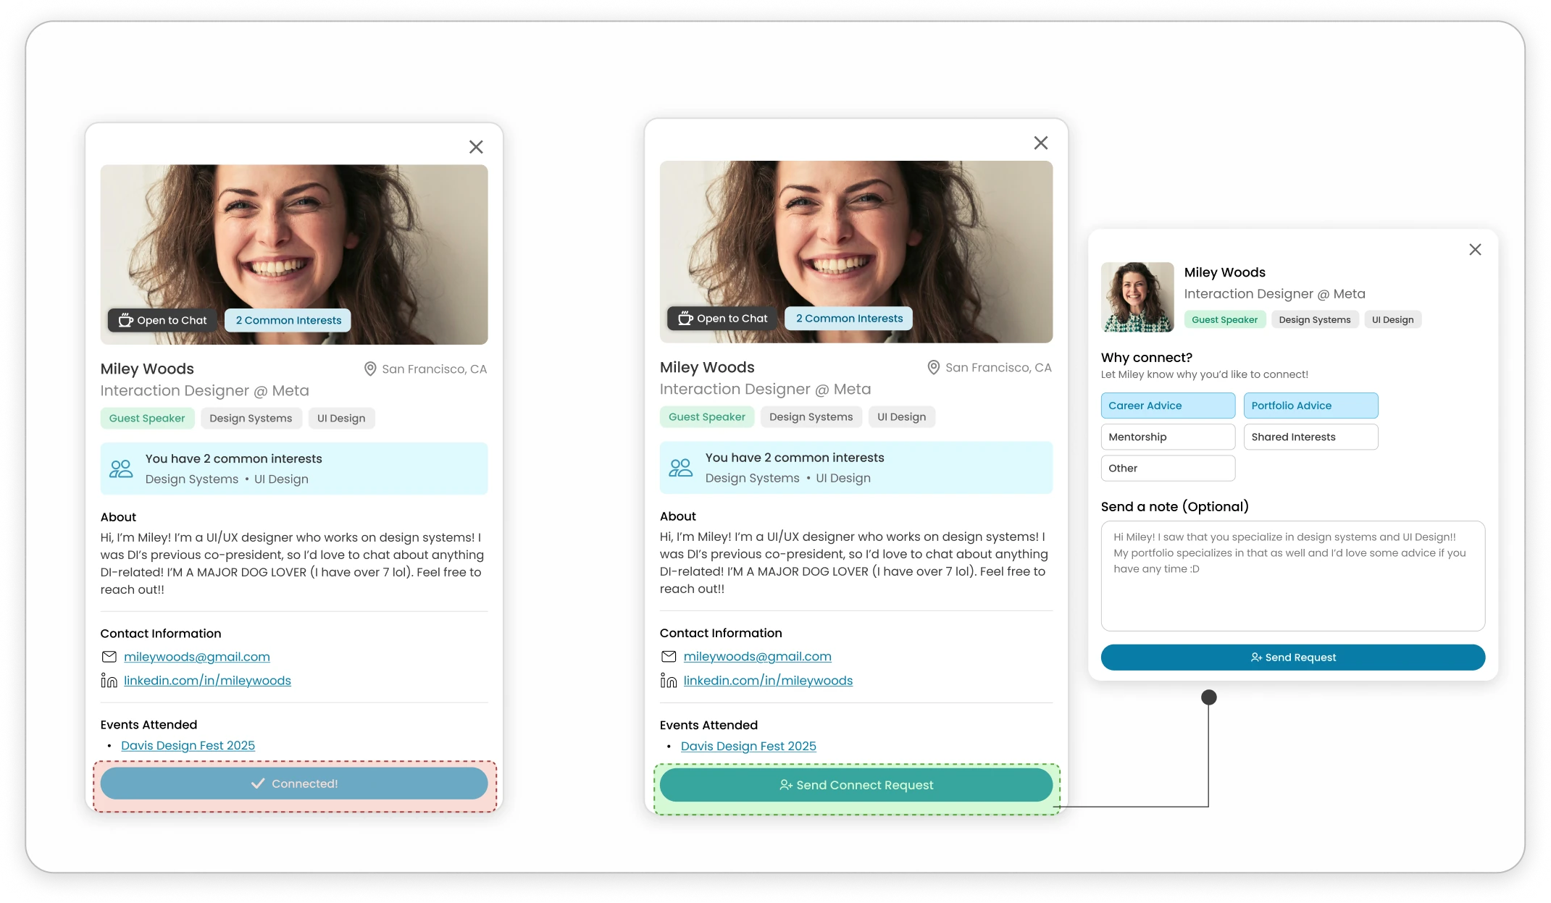Click the Guest Speaker tag in left card
1551x903 pixels.
(147, 419)
